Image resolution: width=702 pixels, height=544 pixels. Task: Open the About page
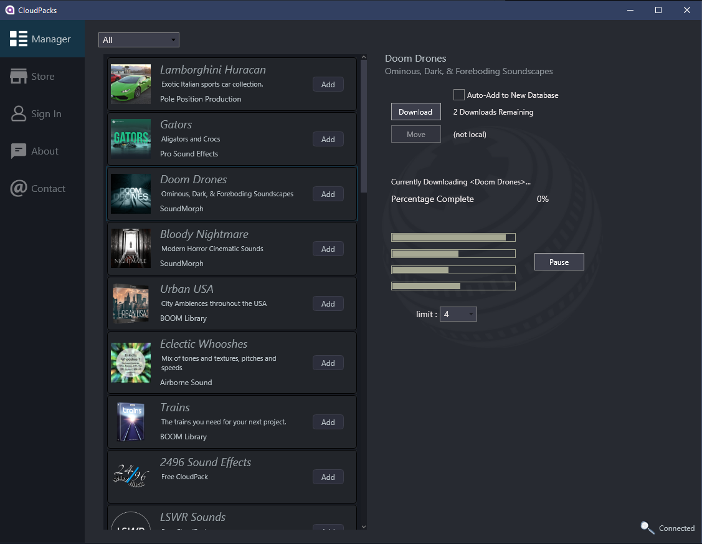[x=42, y=151]
